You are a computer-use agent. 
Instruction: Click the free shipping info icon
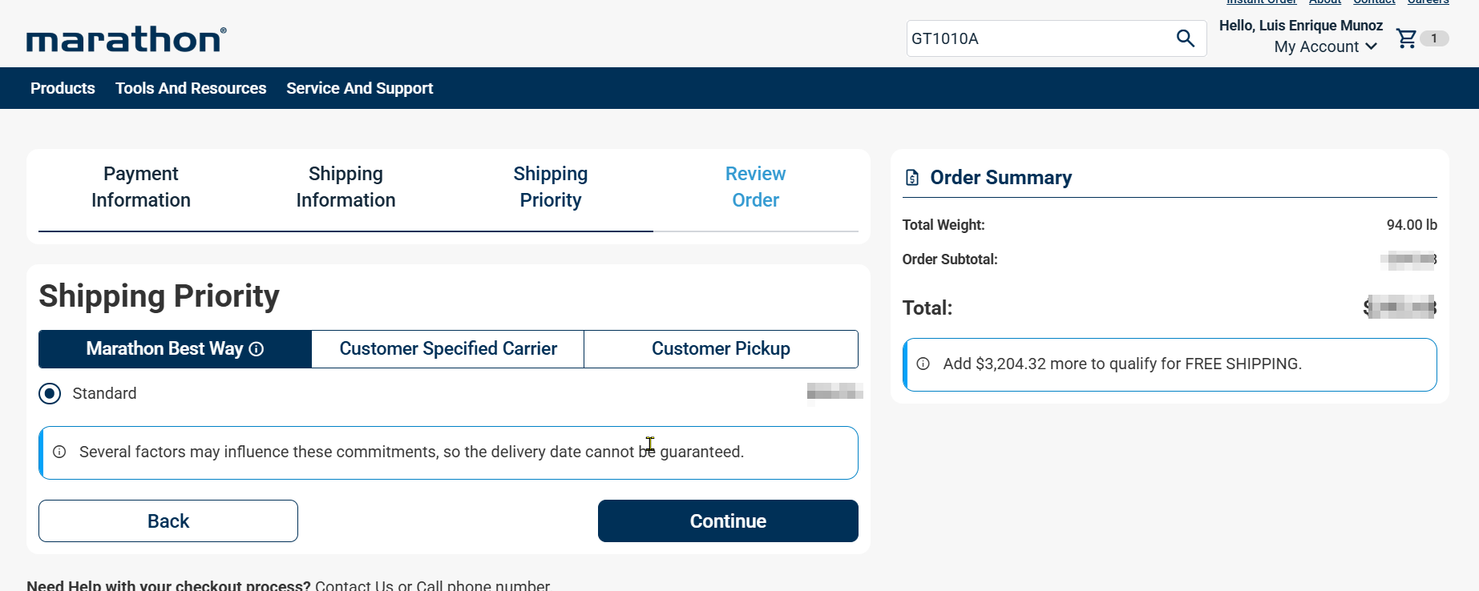pos(923,364)
